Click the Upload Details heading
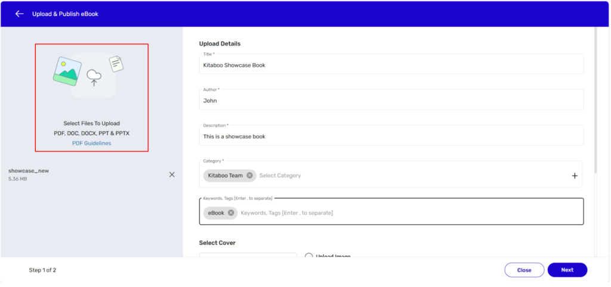The image size is (611, 287). [x=220, y=43]
